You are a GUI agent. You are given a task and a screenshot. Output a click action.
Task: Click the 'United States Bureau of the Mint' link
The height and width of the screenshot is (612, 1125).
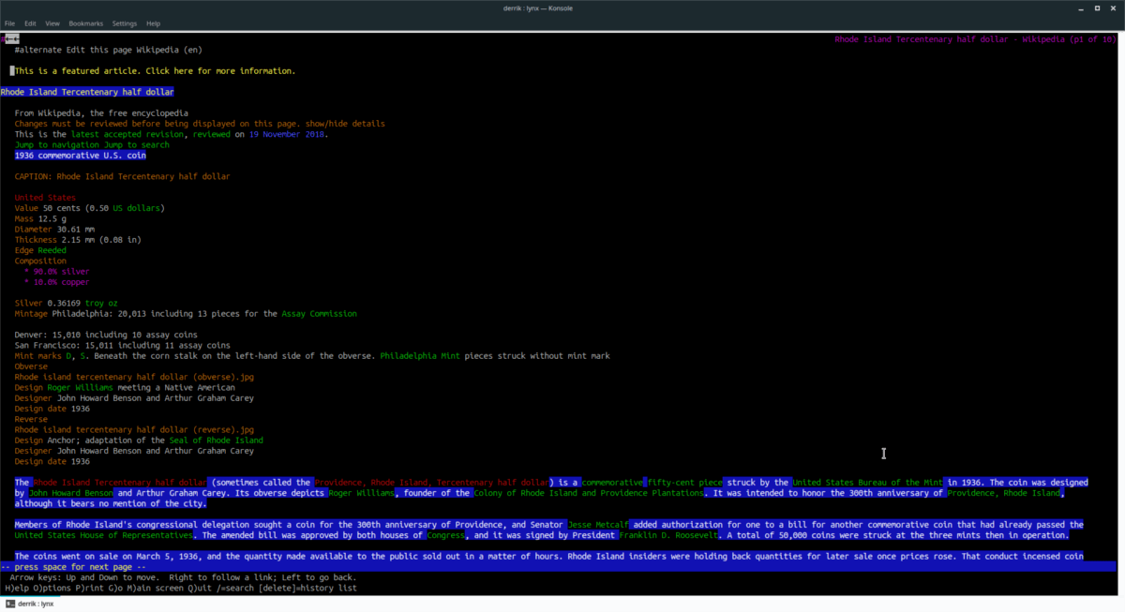pyautogui.click(x=867, y=483)
